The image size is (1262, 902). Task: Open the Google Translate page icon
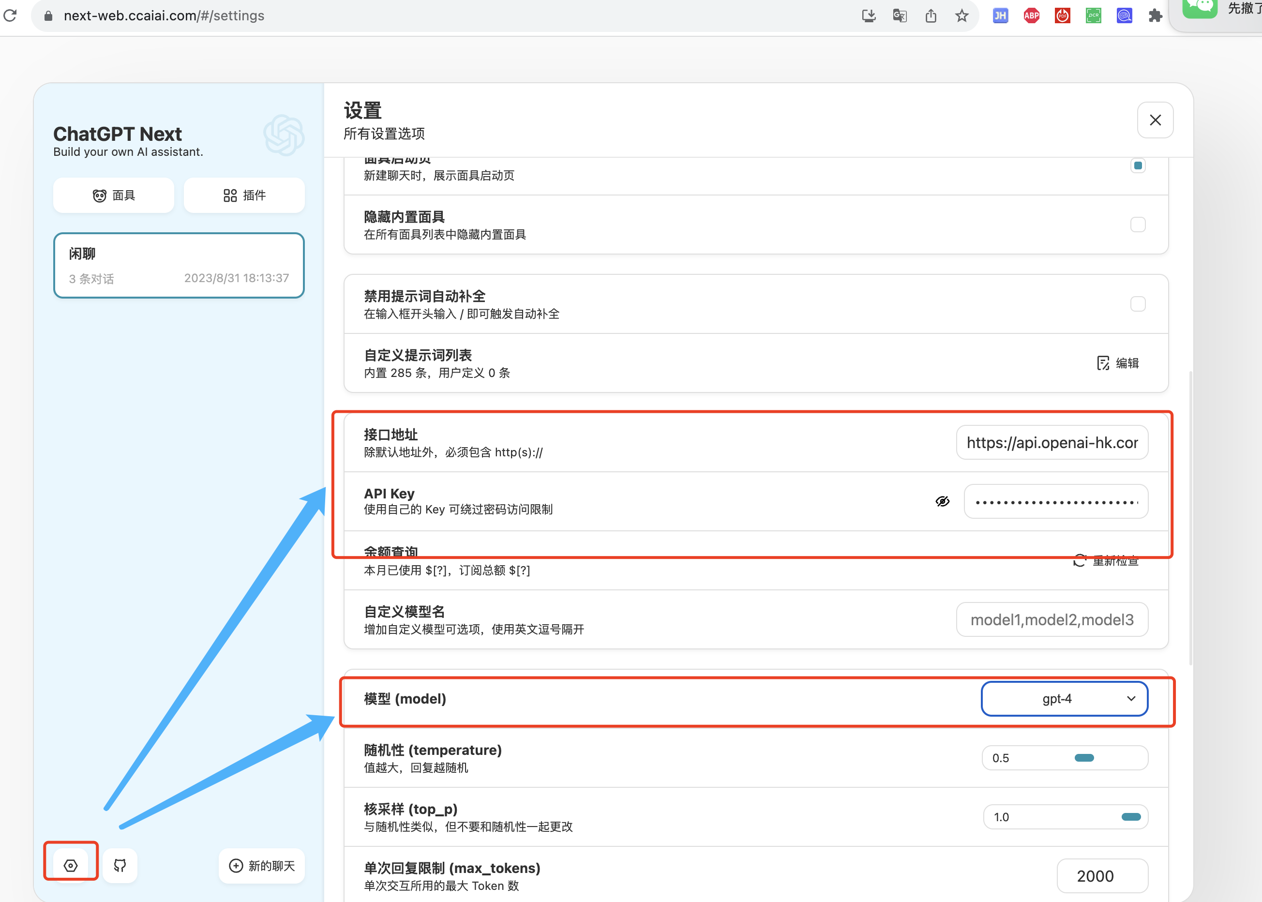coord(900,15)
